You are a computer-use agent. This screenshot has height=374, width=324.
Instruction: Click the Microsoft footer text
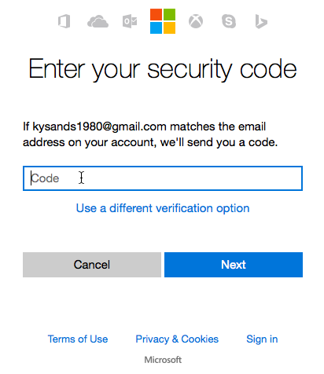point(163,360)
